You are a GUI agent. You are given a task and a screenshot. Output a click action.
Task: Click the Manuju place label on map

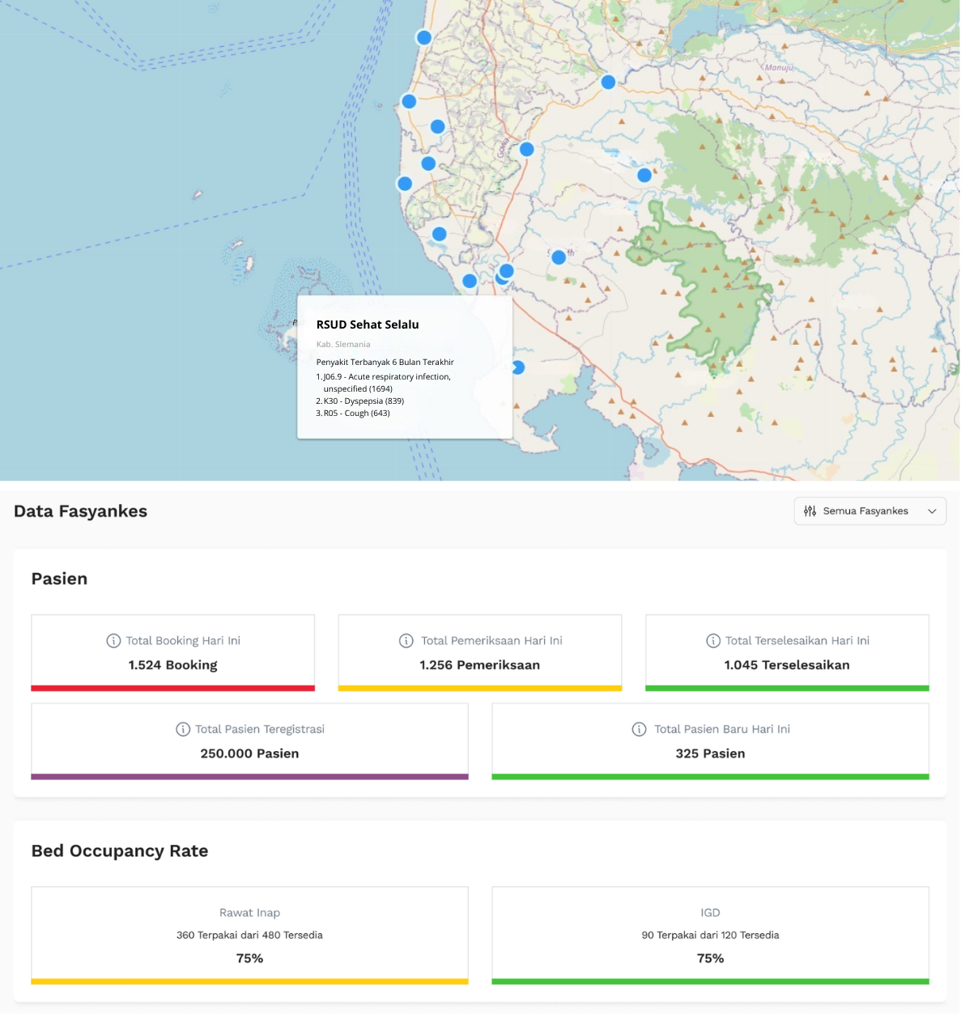coord(780,68)
